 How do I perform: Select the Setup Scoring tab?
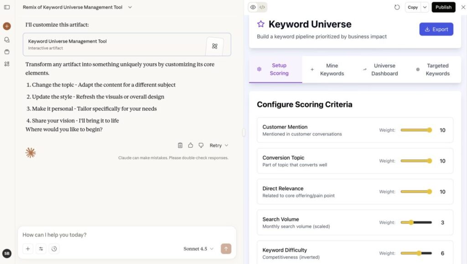click(275, 69)
